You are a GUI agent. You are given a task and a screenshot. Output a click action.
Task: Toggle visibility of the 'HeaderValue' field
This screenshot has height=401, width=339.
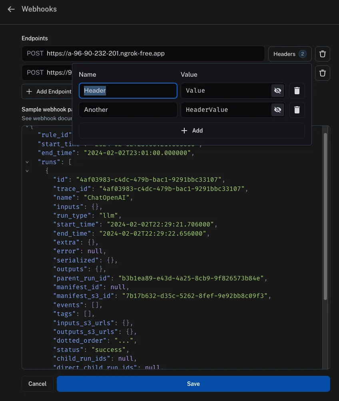(277, 110)
